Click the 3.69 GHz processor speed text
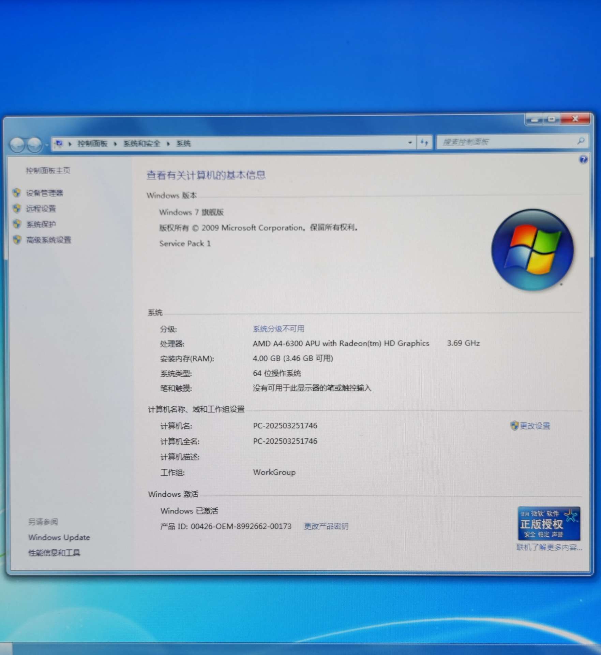The width and height of the screenshot is (601, 655). tap(463, 343)
